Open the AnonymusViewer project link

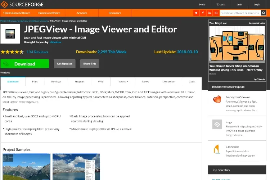tap(238, 97)
